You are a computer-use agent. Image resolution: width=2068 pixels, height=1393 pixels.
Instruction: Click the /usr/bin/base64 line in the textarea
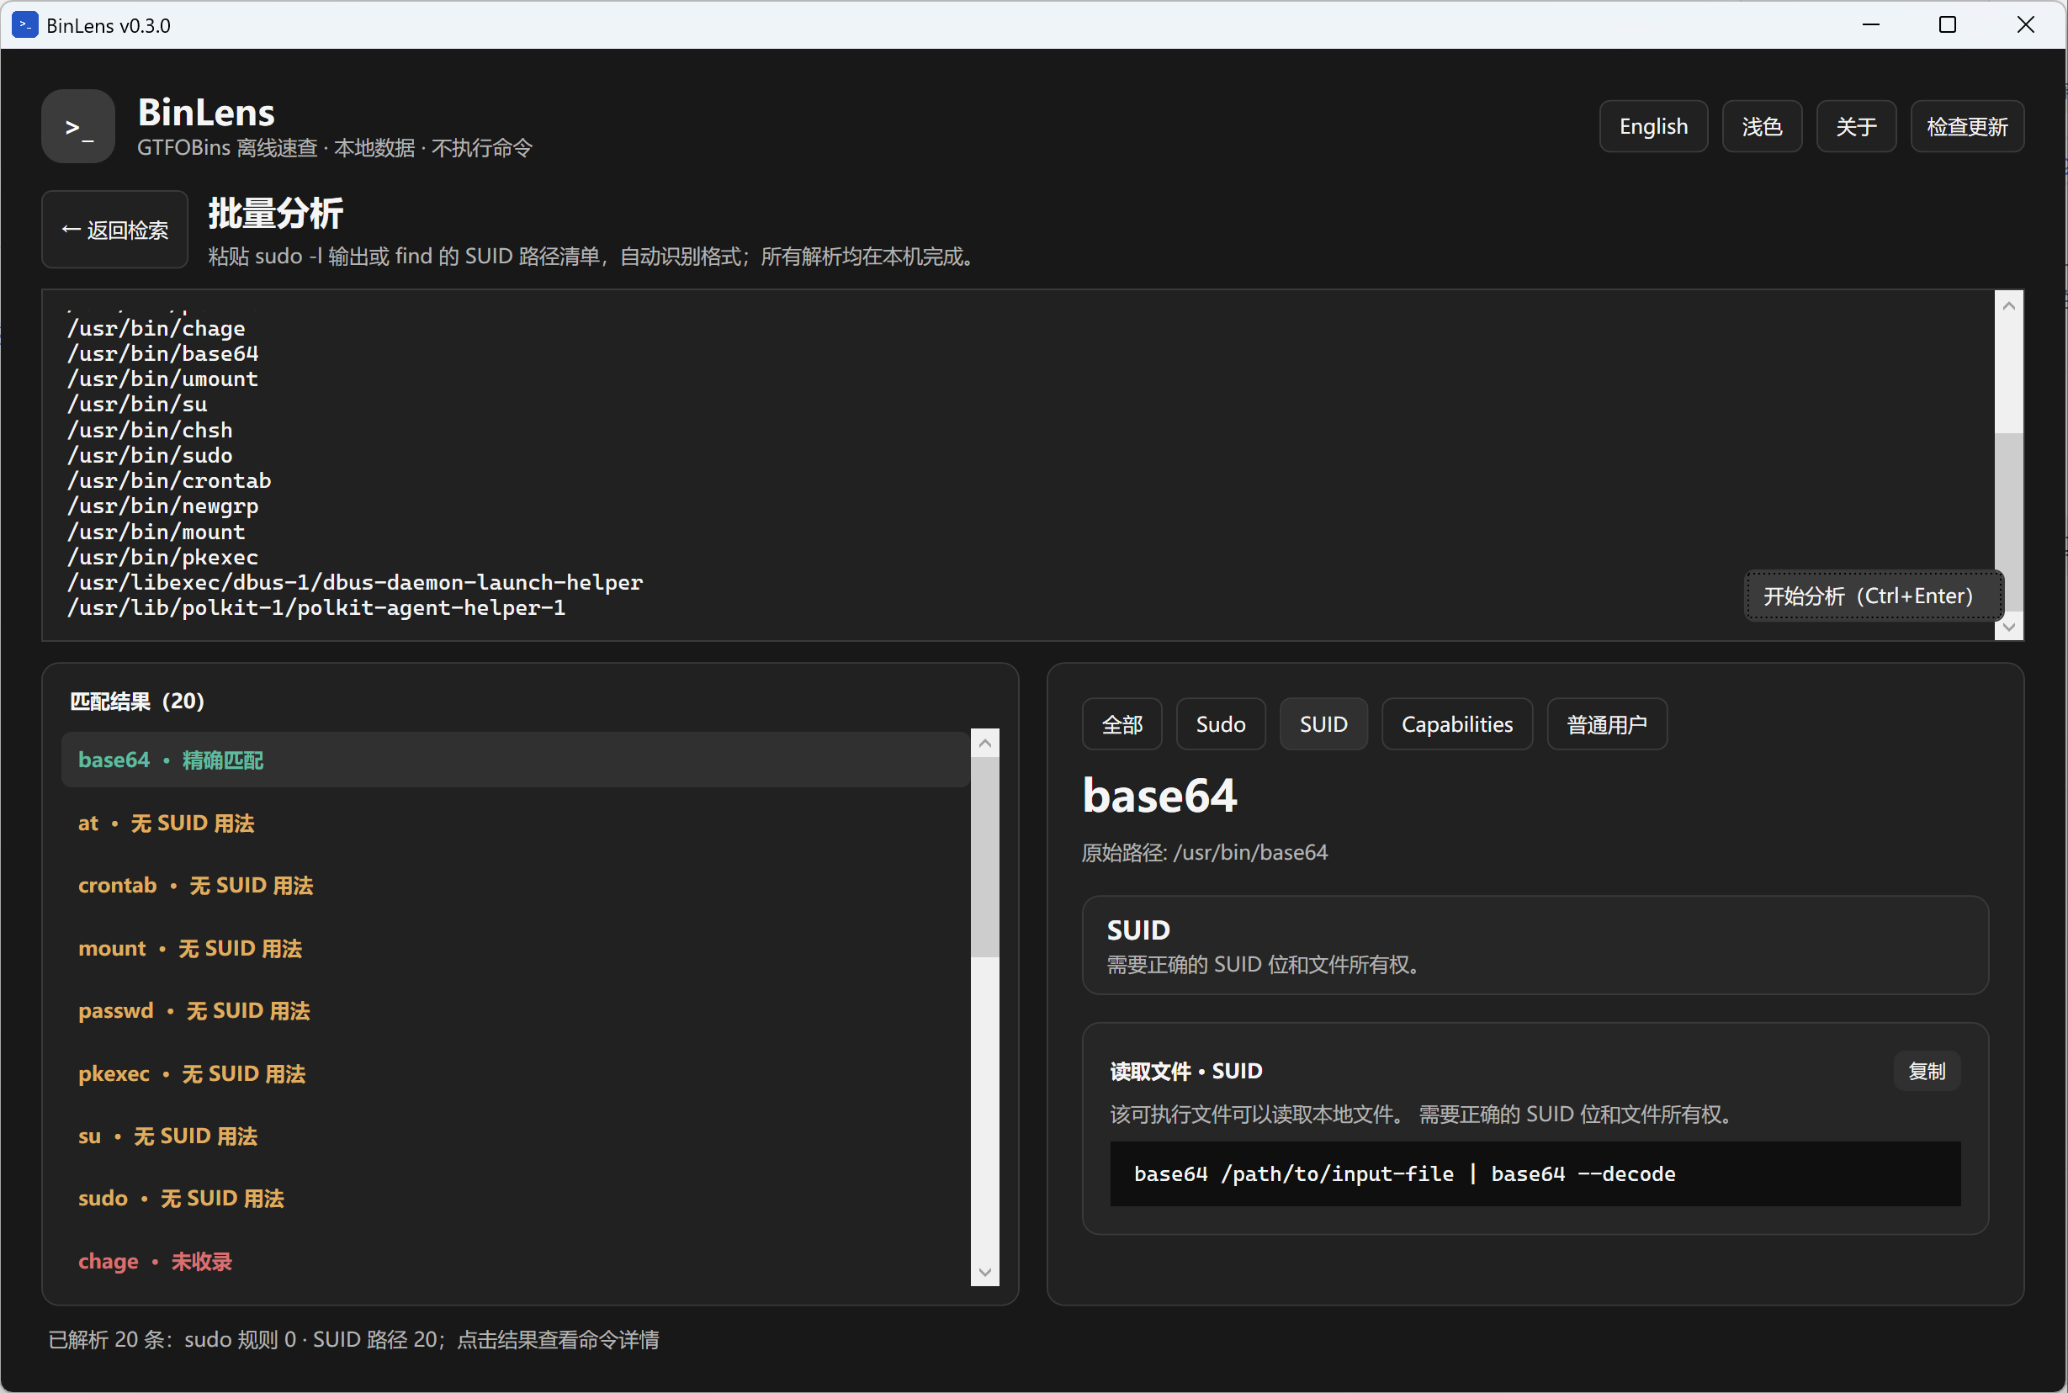(163, 353)
